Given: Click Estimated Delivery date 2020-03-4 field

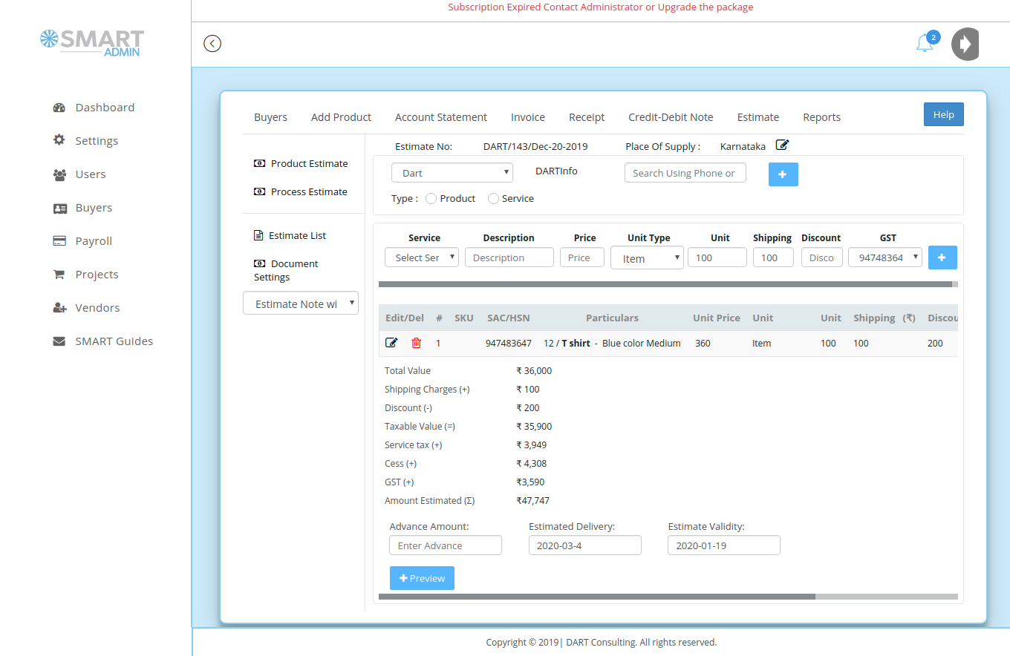Looking at the screenshot, I should [x=585, y=545].
